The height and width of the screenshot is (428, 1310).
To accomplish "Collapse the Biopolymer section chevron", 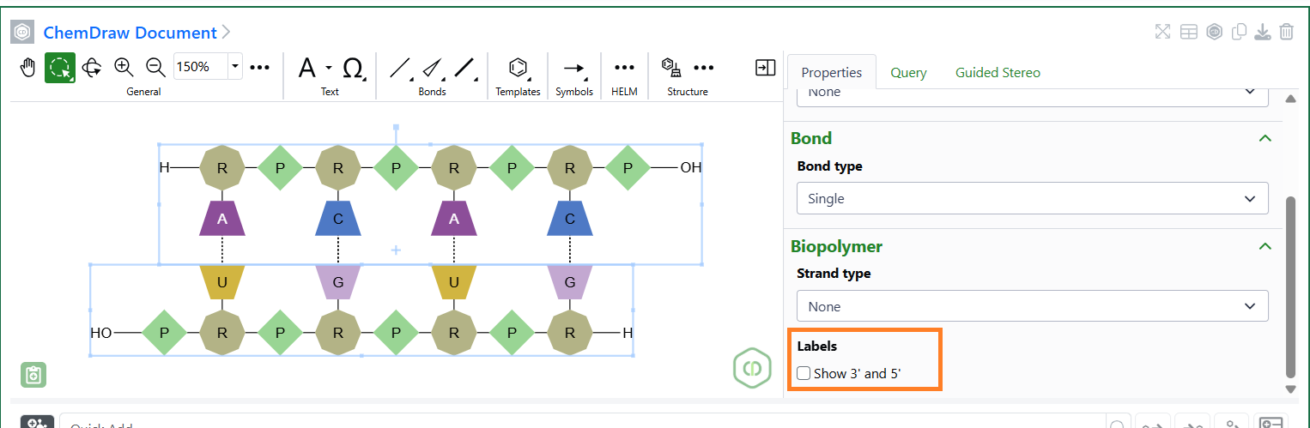I will [1264, 246].
